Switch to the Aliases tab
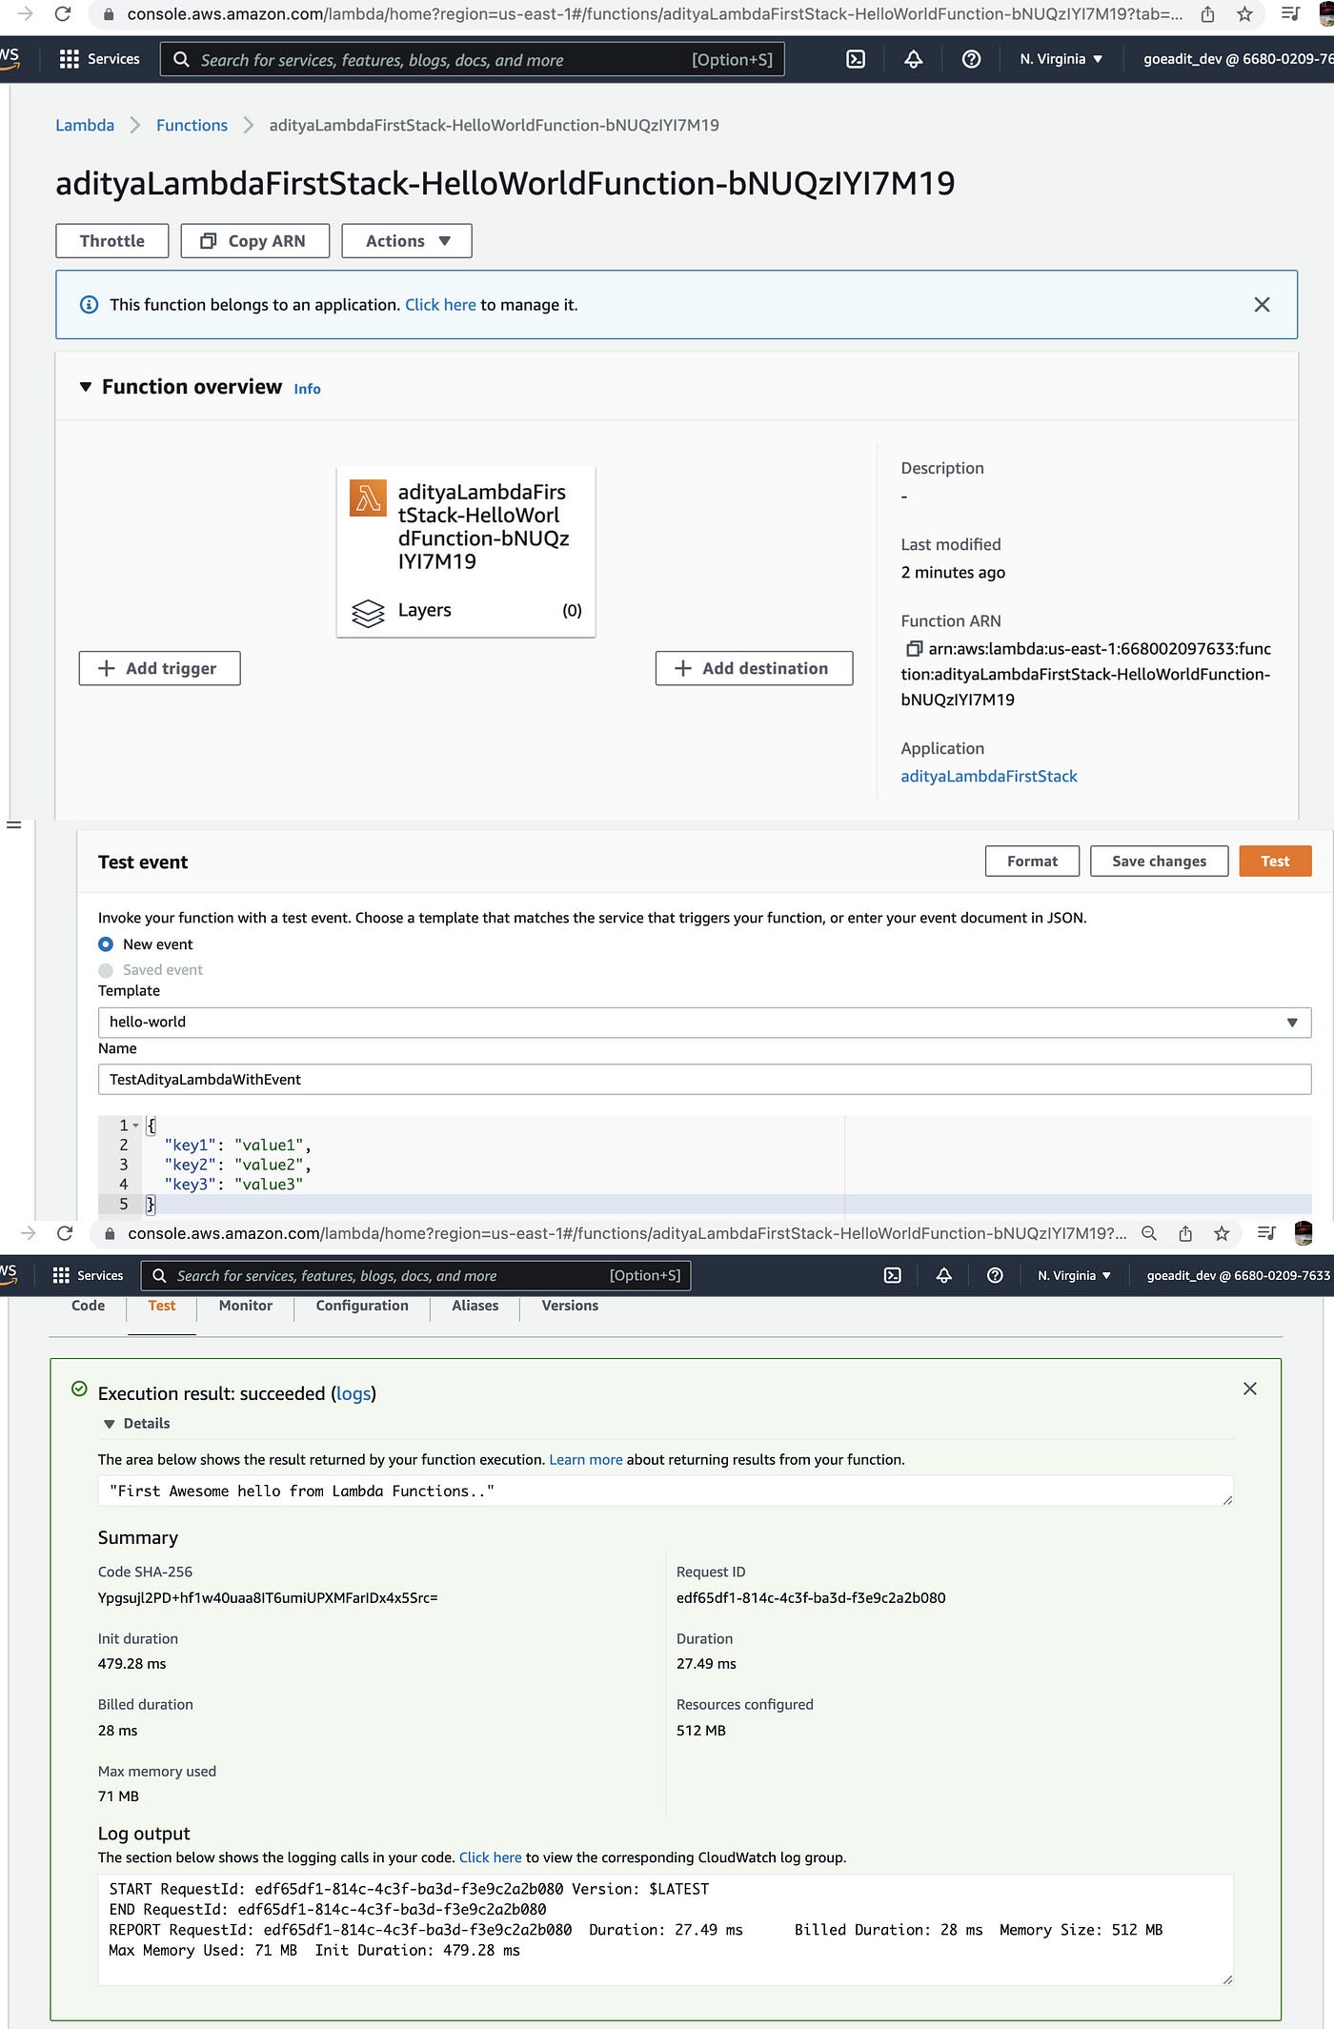Screen dimensions: 1334x2029 475,1306
